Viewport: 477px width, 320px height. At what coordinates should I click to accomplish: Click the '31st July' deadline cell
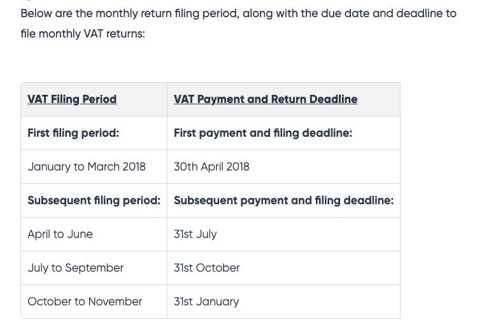[195, 234]
